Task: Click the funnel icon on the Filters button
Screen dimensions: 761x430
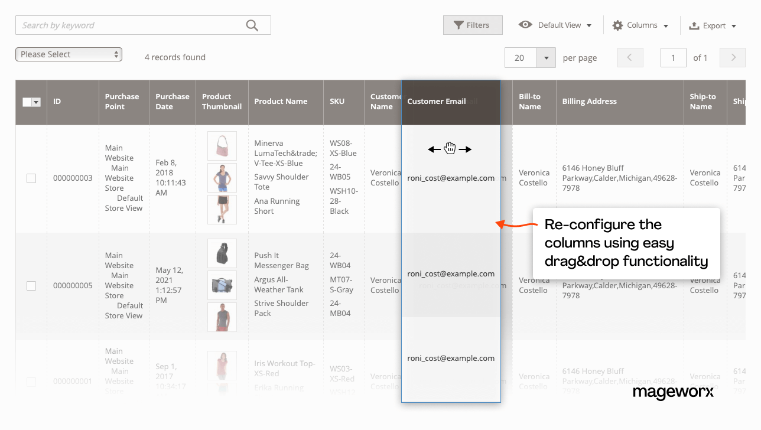Action: tap(458, 25)
